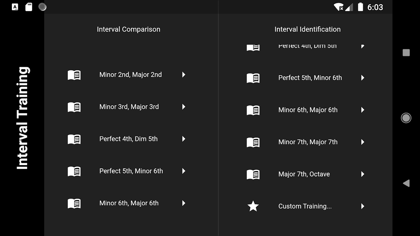Click book icon beside Major 7th, Octave

coord(253,175)
